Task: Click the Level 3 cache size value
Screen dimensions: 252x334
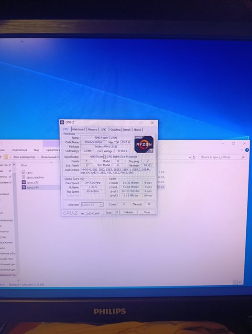Action: 131,195
